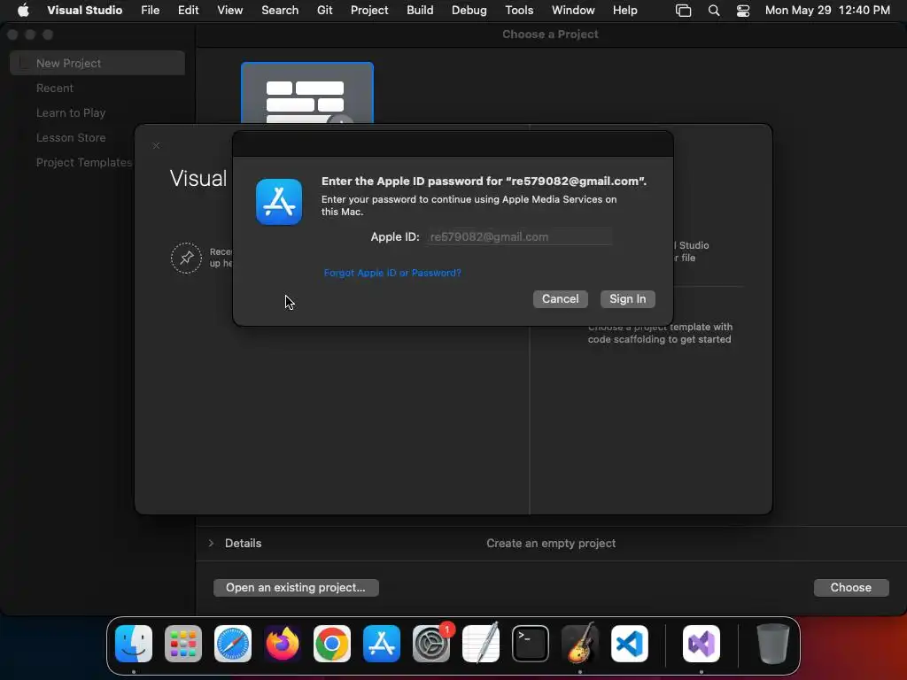Click Forgot Apple ID or Password link
The image size is (907, 680).
(392, 273)
